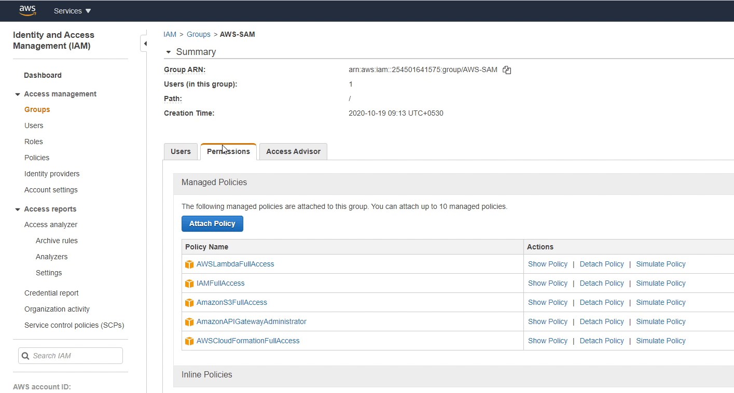Click the search magnifier icon in sidebar
The image size is (734, 393).
pyautogui.click(x=26, y=356)
